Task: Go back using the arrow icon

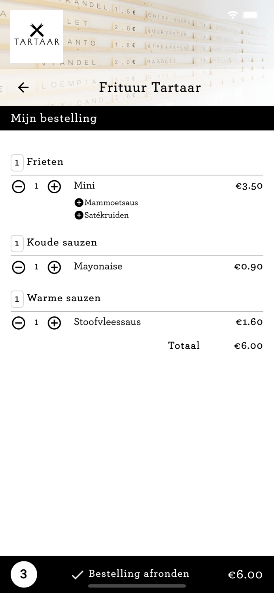Action: tap(23, 87)
